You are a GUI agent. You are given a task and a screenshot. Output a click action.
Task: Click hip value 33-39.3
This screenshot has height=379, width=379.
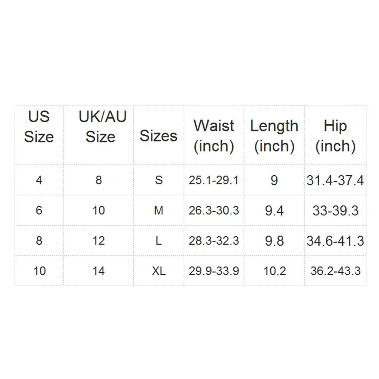tap(335, 211)
